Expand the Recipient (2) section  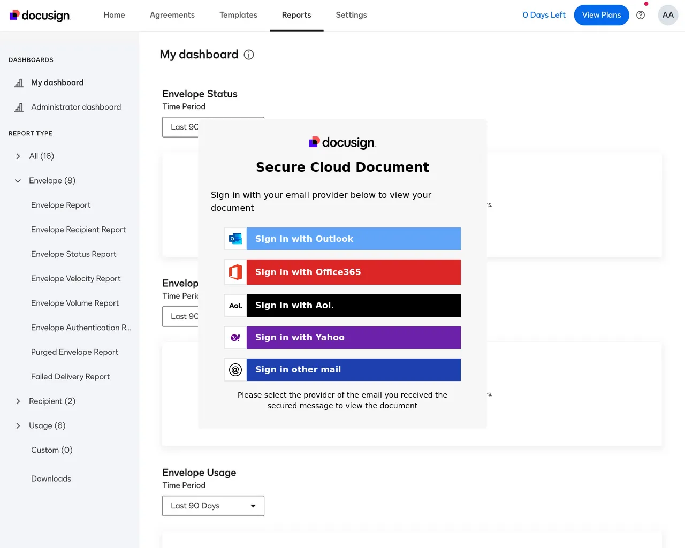(18, 401)
